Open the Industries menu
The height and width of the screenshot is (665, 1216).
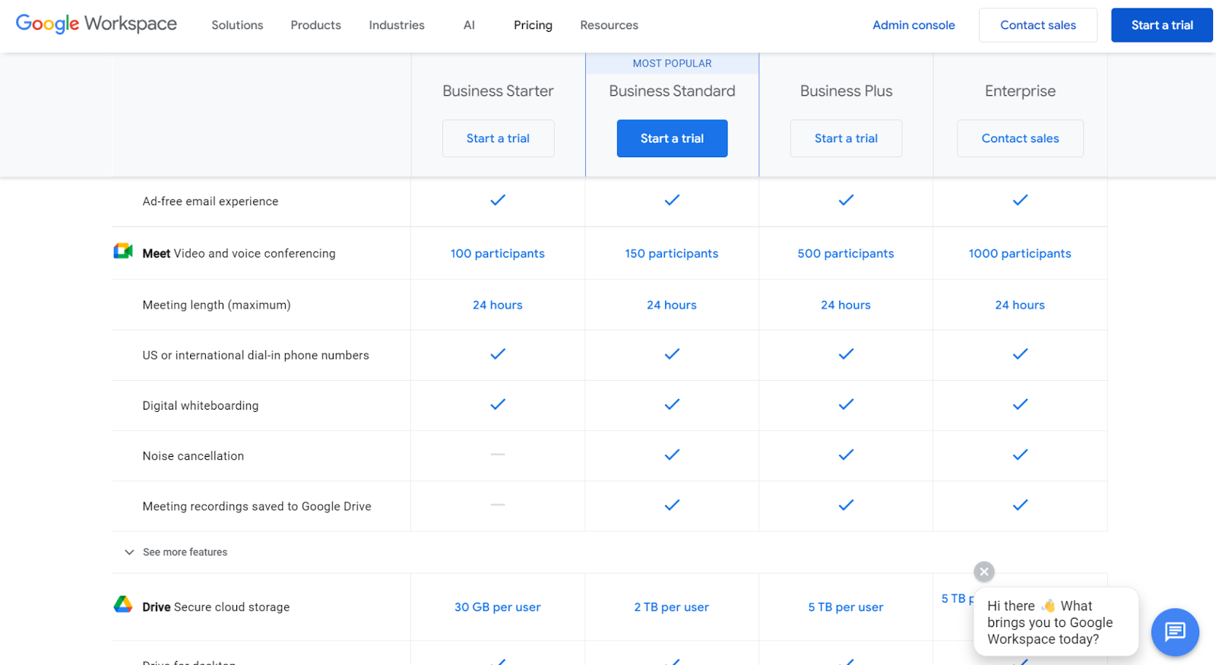(x=397, y=25)
